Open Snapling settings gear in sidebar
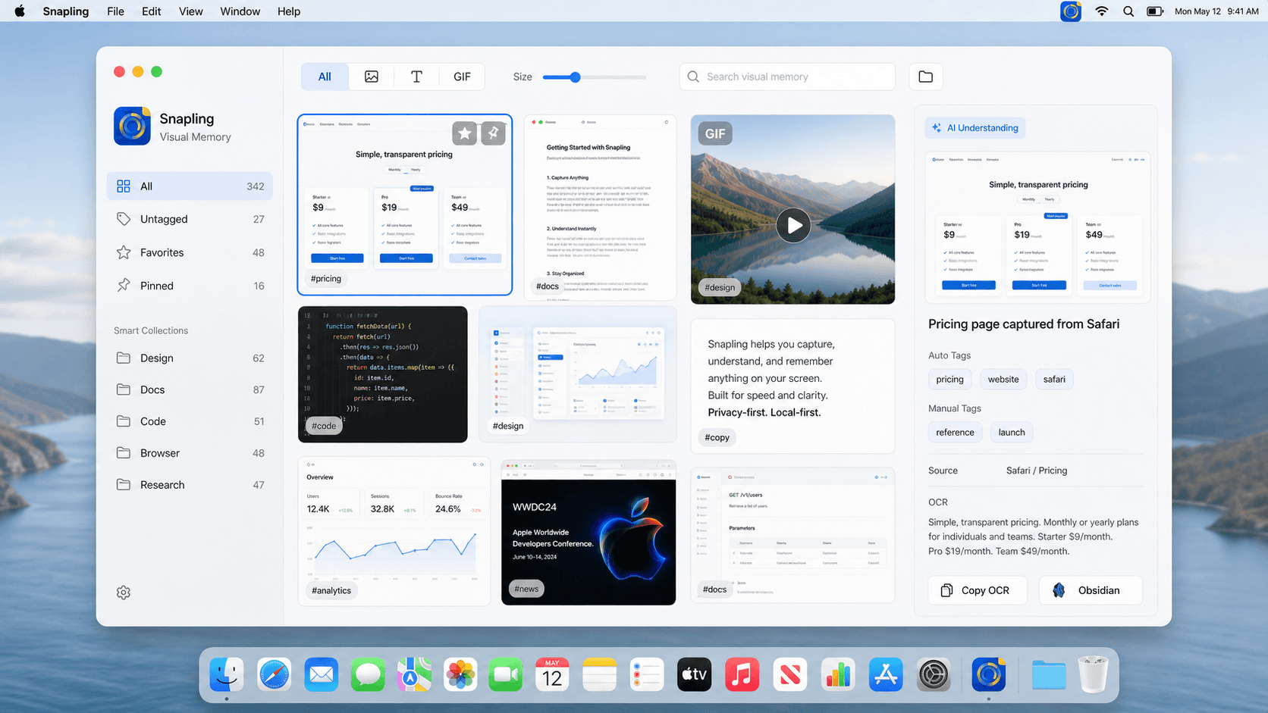Viewport: 1268px width, 713px height. [x=124, y=593]
